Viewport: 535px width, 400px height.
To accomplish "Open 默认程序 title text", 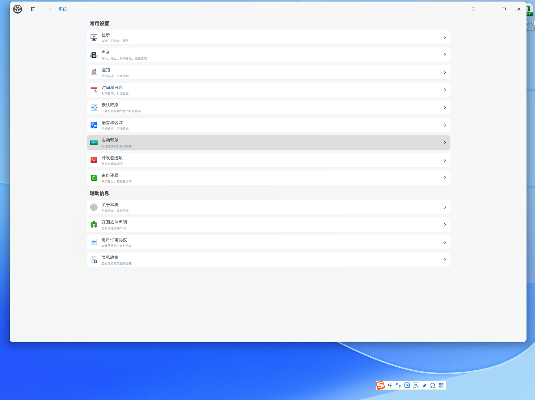I will [110, 105].
